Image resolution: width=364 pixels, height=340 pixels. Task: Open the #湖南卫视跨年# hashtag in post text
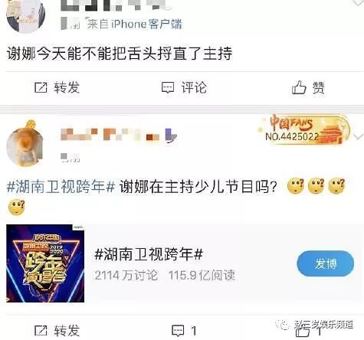pos(61,187)
